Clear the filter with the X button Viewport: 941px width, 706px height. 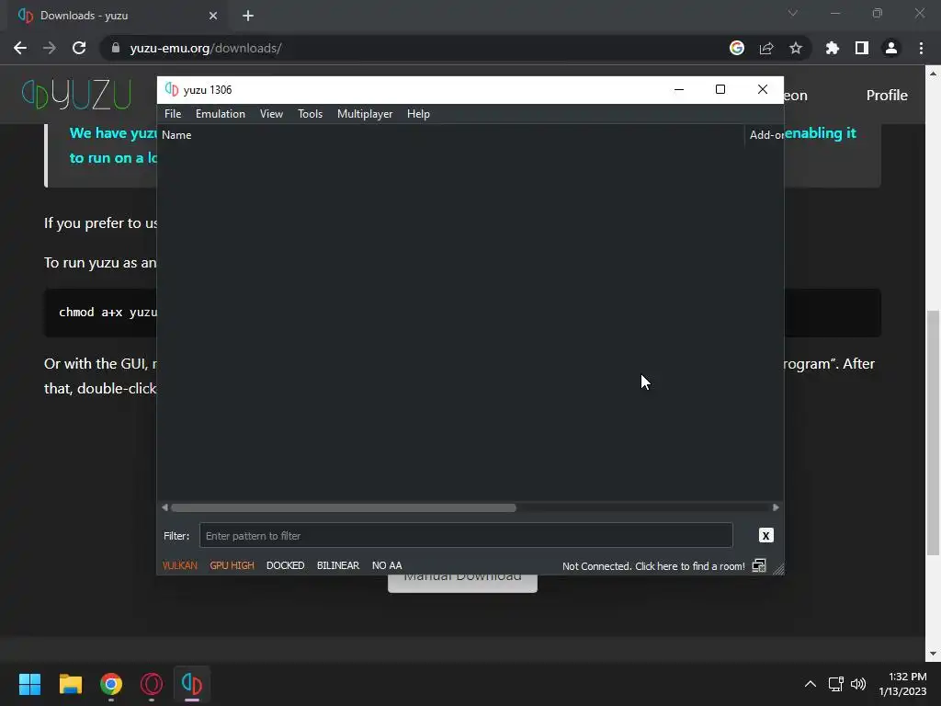tap(765, 535)
